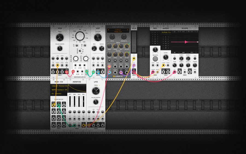Click the VCO SYNC input jack

pyautogui.click(x=62, y=65)
